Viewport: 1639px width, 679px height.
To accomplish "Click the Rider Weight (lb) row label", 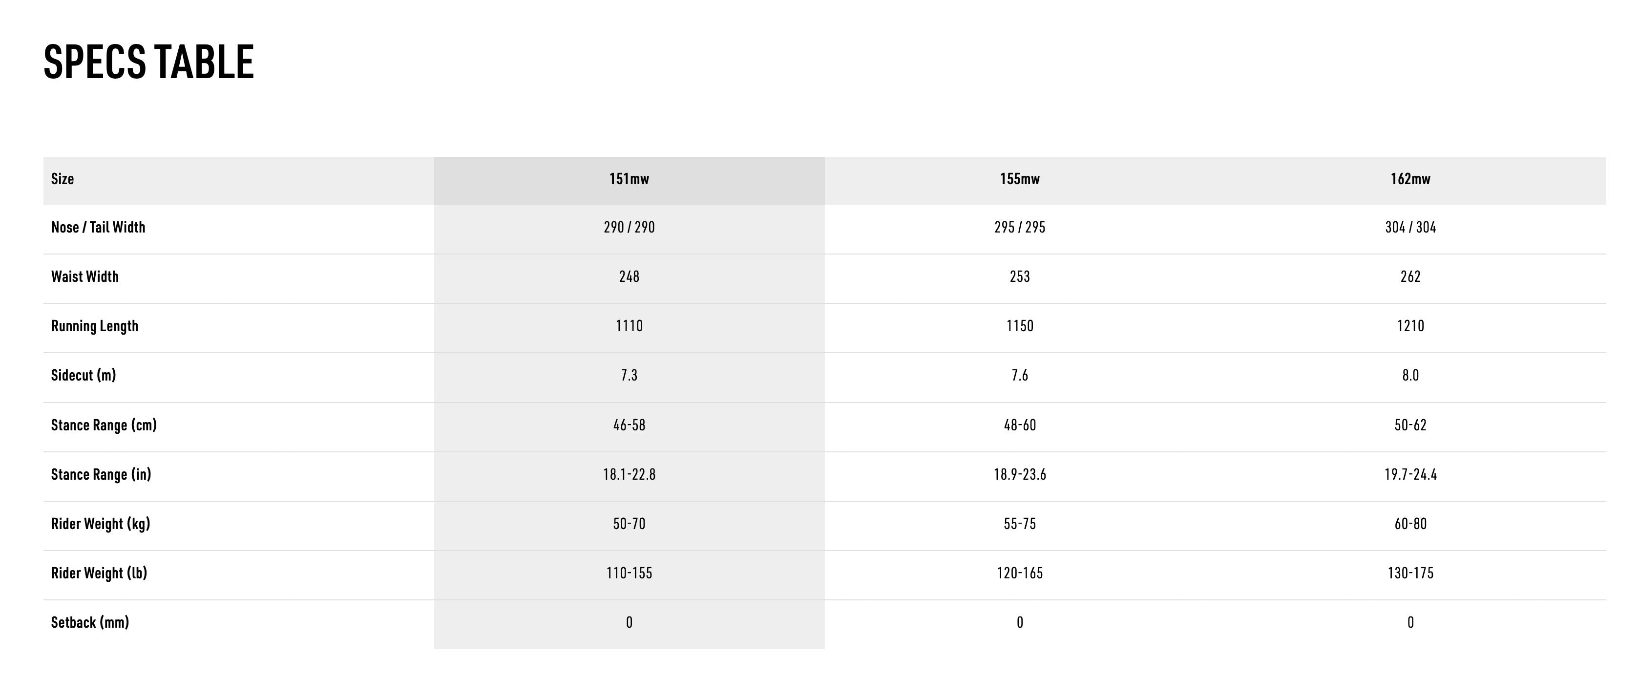I will [x=99, y=573].
